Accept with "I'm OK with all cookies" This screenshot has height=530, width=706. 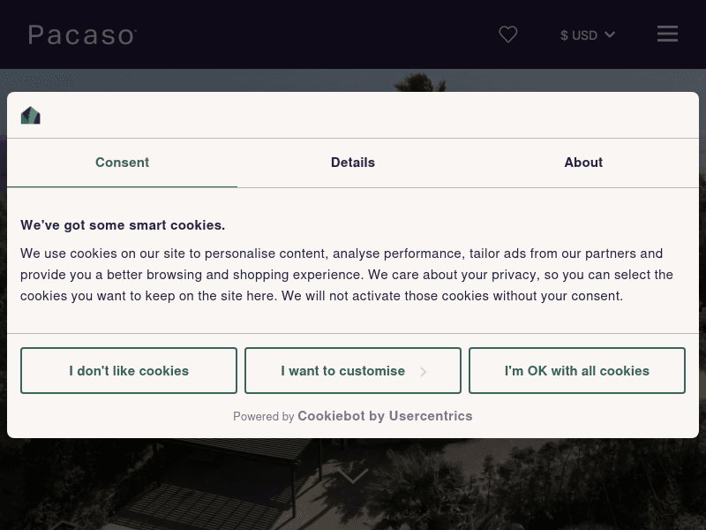[x=577, y=371]
